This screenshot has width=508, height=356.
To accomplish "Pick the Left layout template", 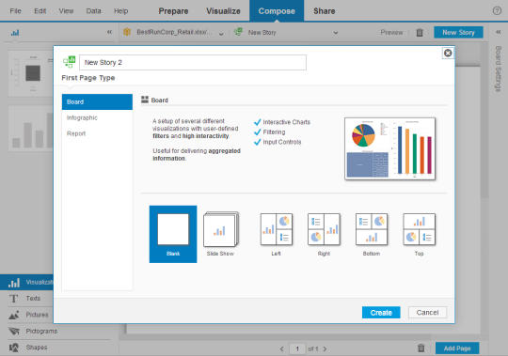I will (x=277, y=234).
